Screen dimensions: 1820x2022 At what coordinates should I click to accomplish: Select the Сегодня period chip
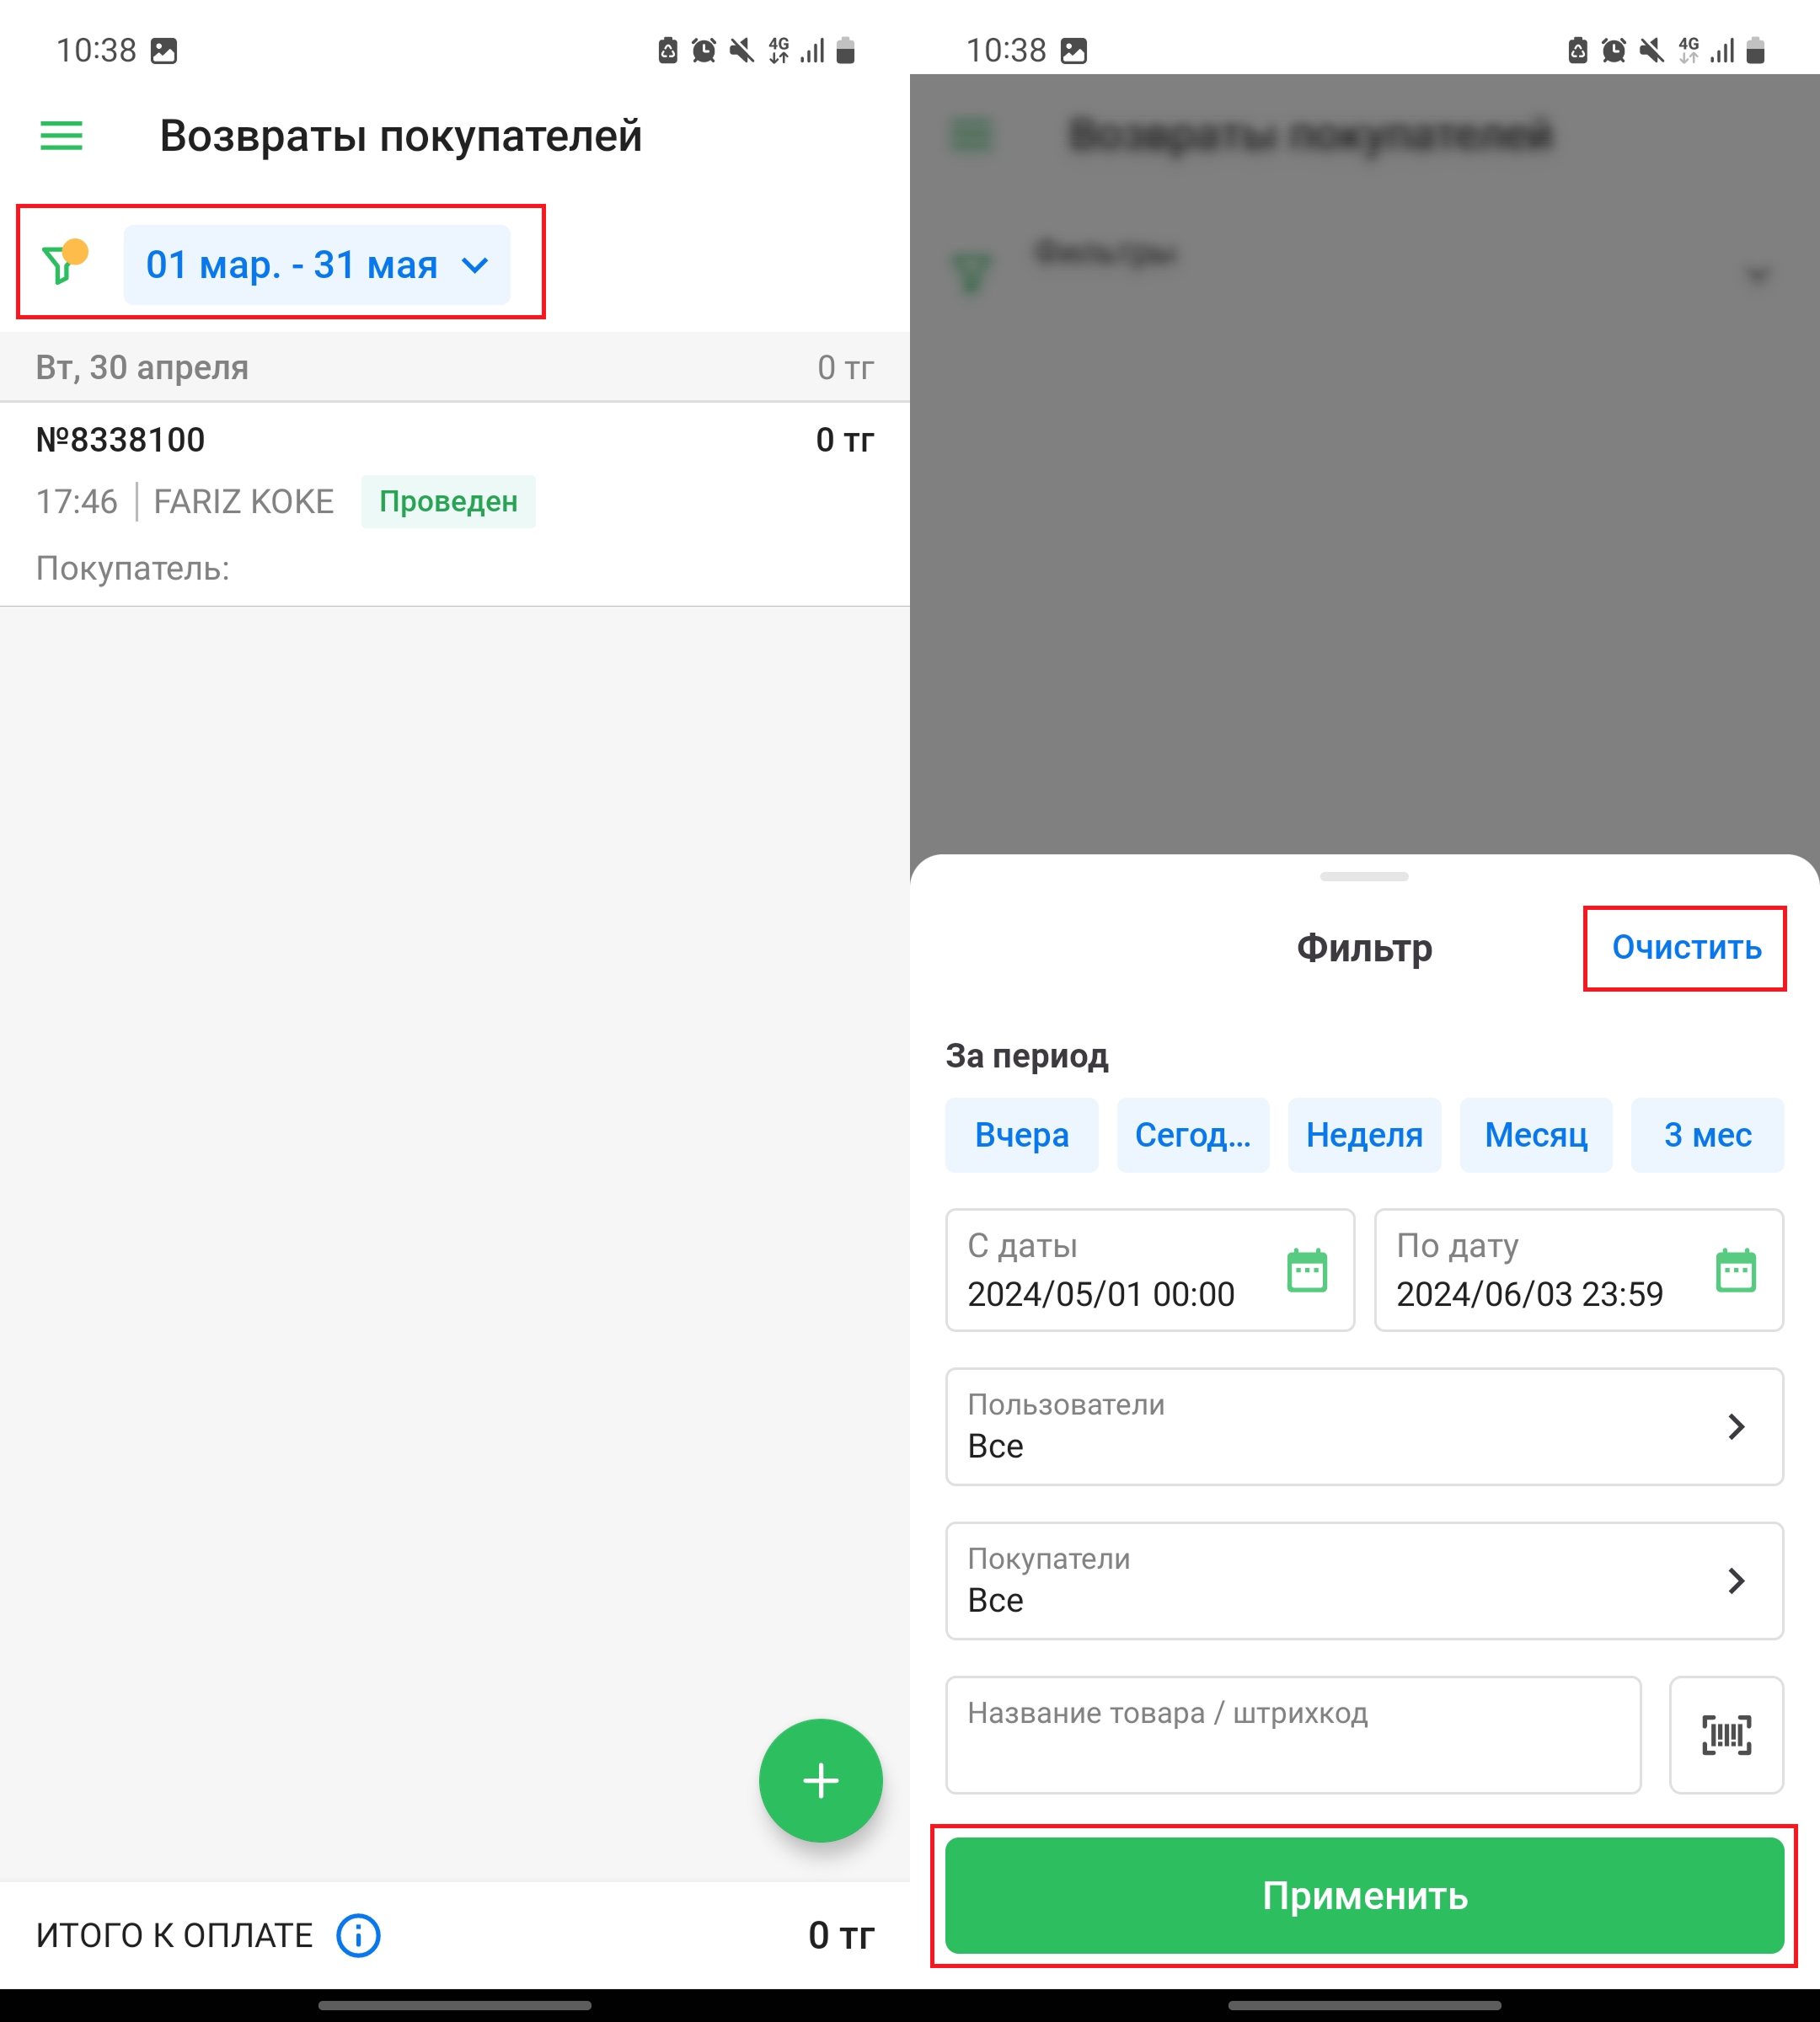[x=1193, y=1135]
